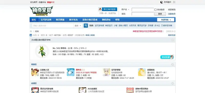Click the 最新回复 link
This screenshot has width=205, height=93.
172,35
